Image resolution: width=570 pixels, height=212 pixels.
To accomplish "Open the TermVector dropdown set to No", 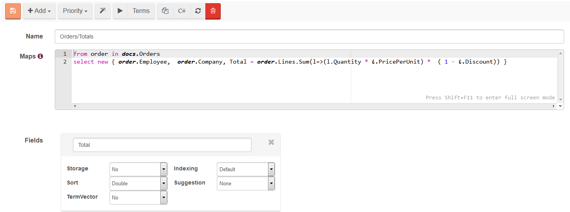I will click(x=138, y=197).
